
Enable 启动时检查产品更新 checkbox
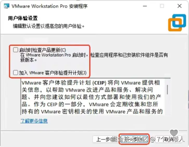click(16, 50)
